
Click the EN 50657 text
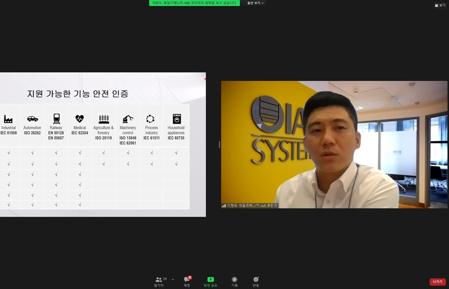click(x=56, y=138)
